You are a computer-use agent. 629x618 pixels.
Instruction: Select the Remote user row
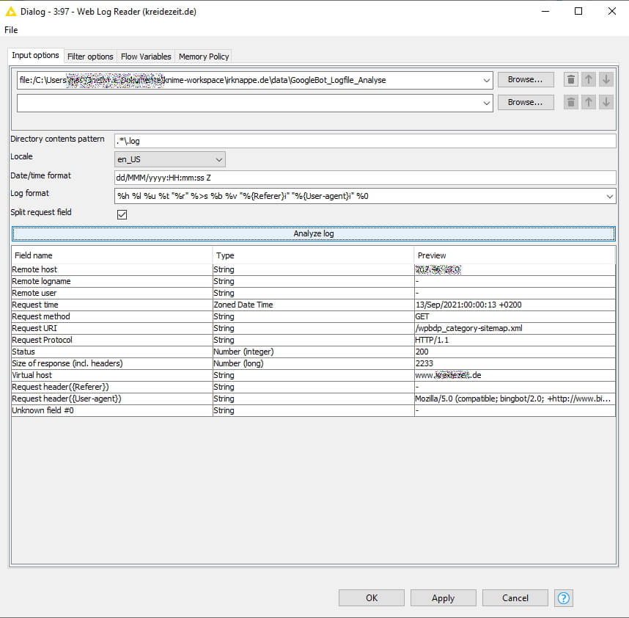tap(313, 293)
